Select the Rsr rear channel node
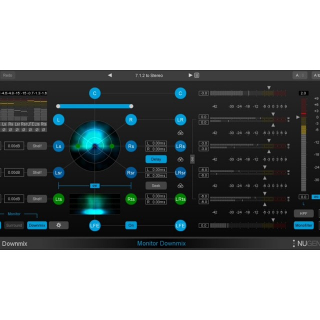The width and height of the screenshot is (320, 320). click(x=131, y=172)
